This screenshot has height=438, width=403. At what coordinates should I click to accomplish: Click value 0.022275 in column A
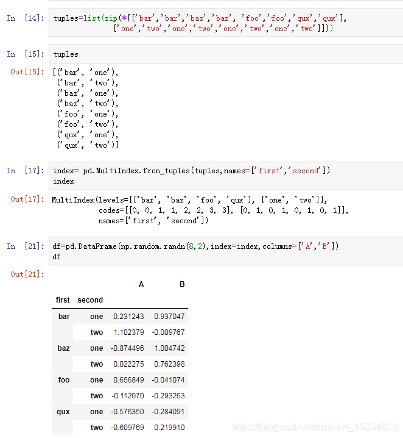pyautogui.click(x=128, y=364)
